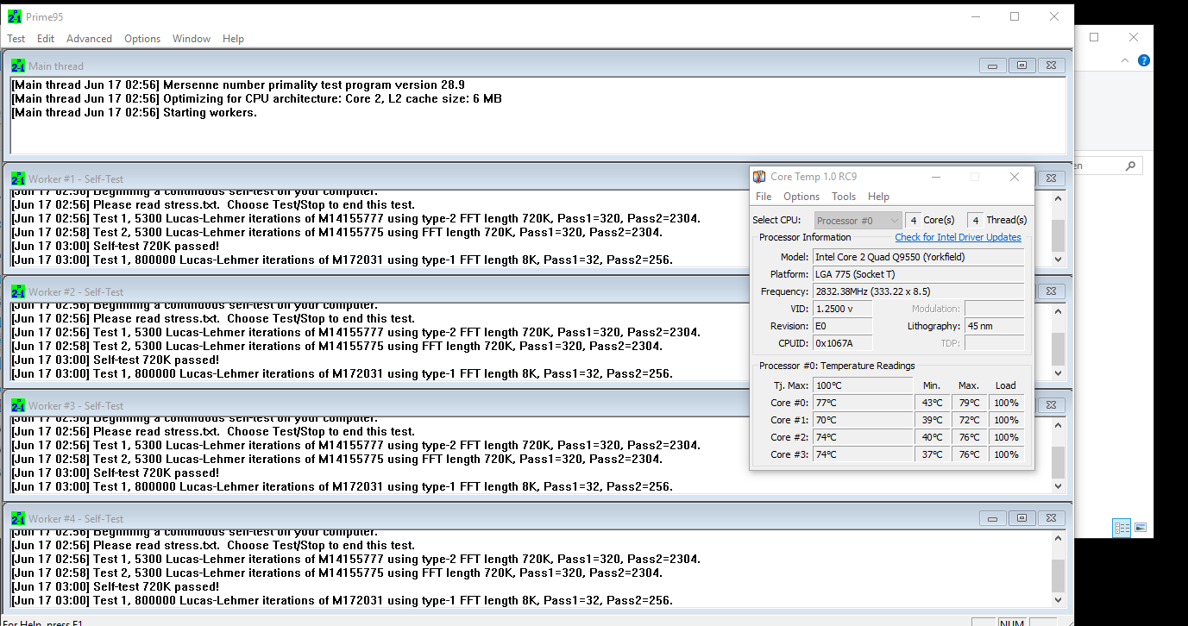
Task: Open the Prime95 Help menu next to Window
Action: [x=233, y=39]
